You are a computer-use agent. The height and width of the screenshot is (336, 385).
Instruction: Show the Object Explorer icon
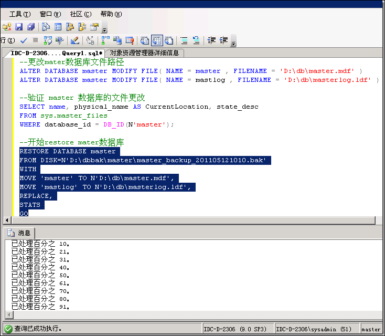pyautogui.click(x=70, y=27)
